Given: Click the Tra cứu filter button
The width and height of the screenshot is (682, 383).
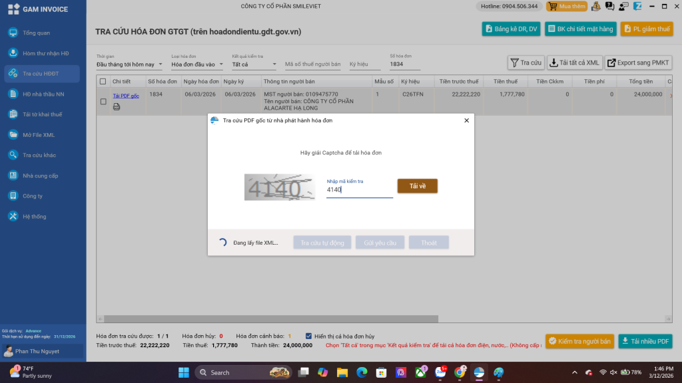Looking at the screenshot, I should (525, 63).
